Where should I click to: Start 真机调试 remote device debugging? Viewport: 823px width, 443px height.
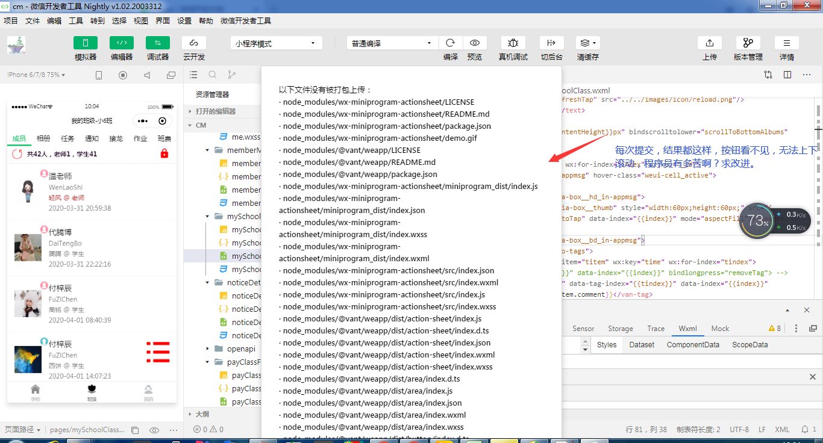click(x=513, y=43)
